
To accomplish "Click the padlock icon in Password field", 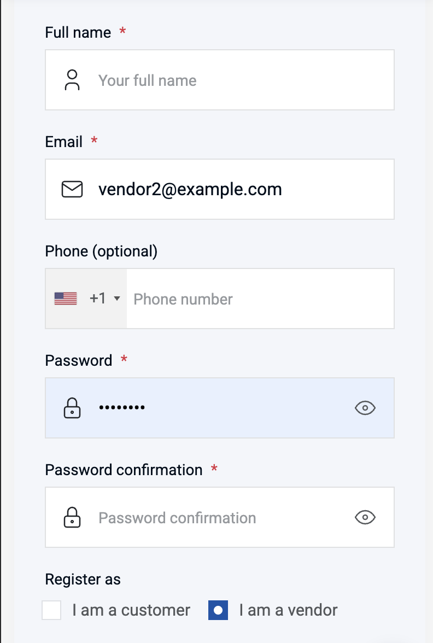I will 72,408.
